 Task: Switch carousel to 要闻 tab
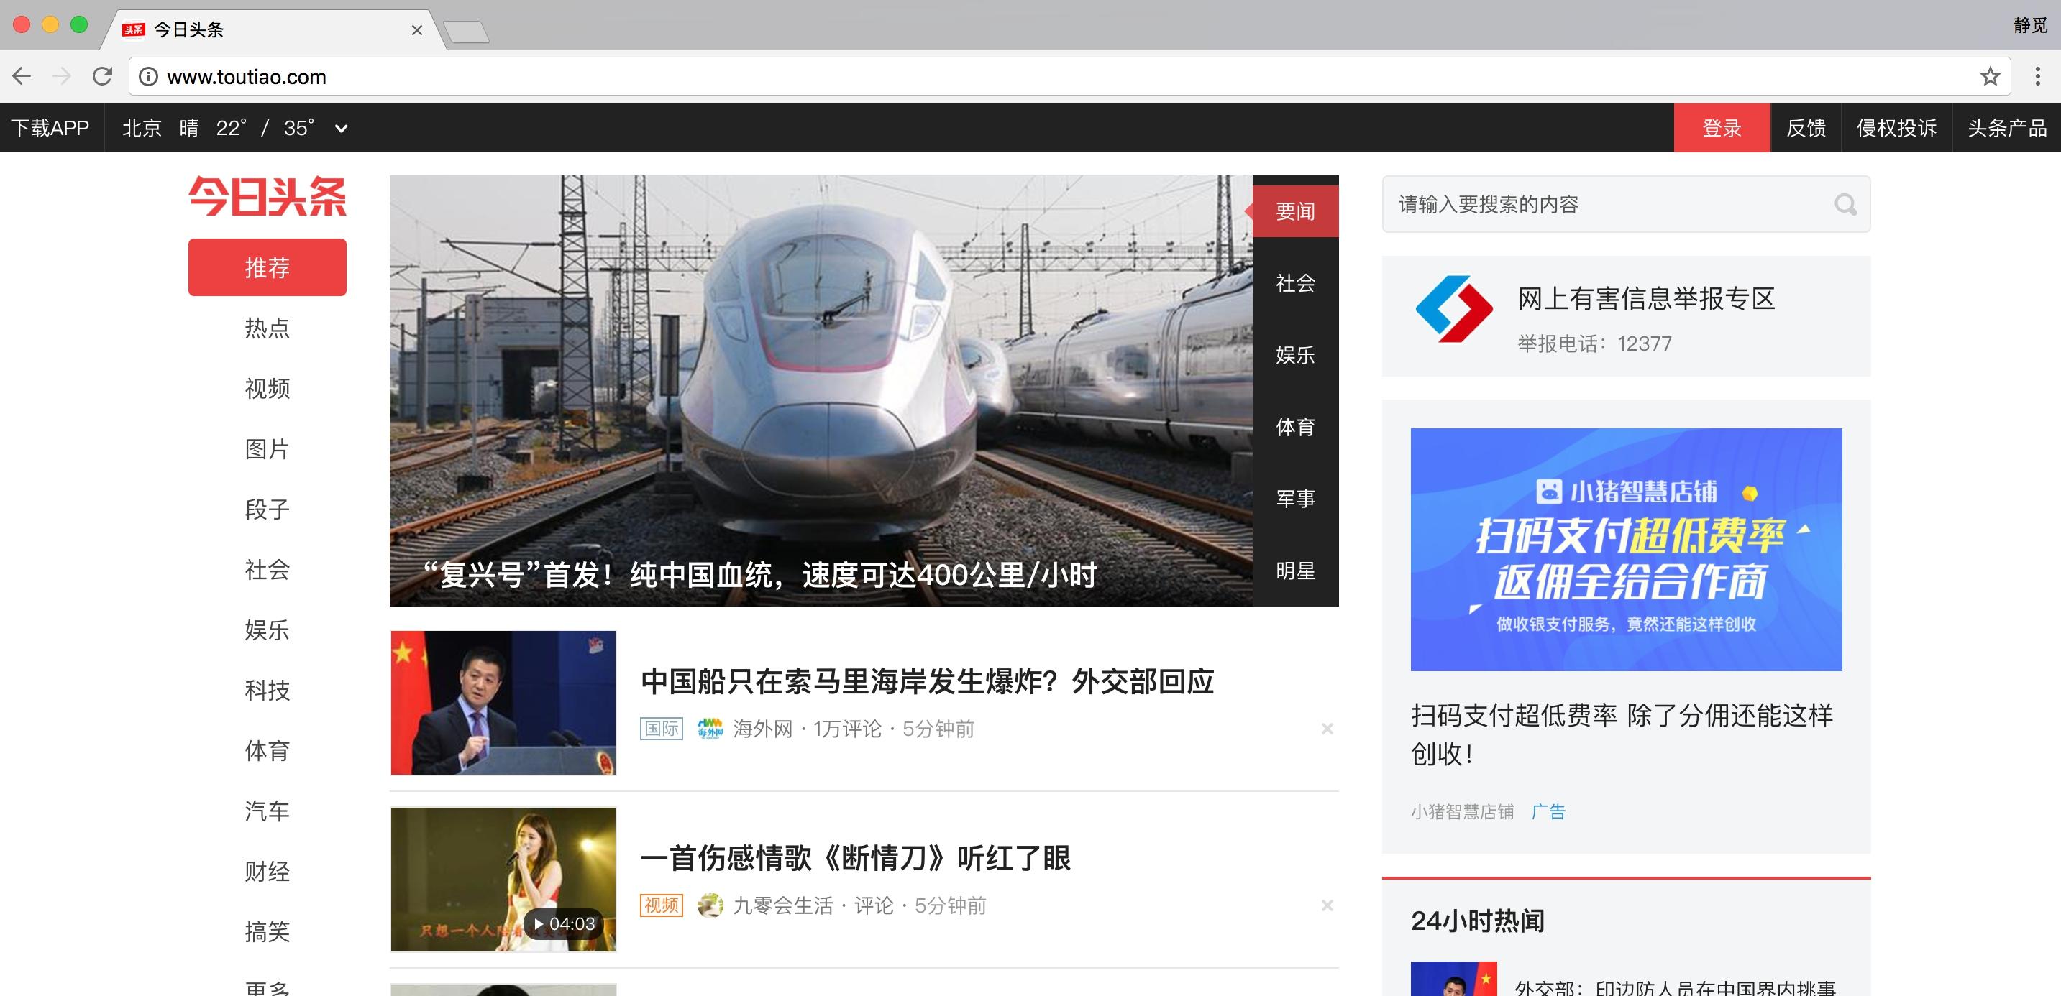tap(1295, 211)
